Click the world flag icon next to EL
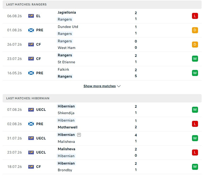This screenshot has width=204, height=176. [31, 16]
